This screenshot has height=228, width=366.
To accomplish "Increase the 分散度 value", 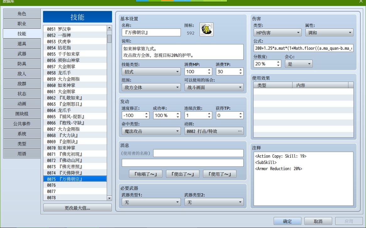I will (278, 62).
